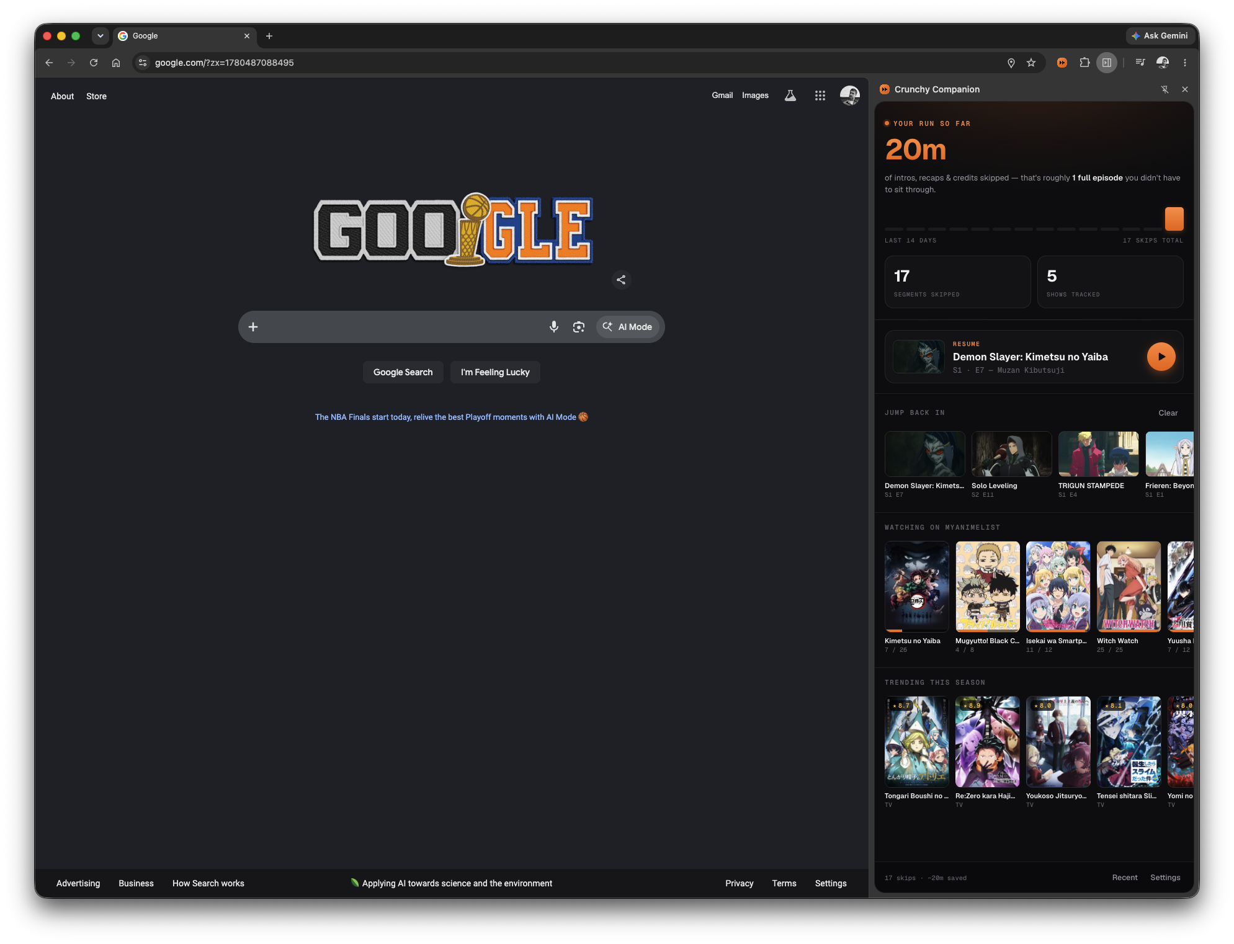This screenshot has width=1234, height=944.
Task: Open the About link on Google
Action: pos(62,96)
